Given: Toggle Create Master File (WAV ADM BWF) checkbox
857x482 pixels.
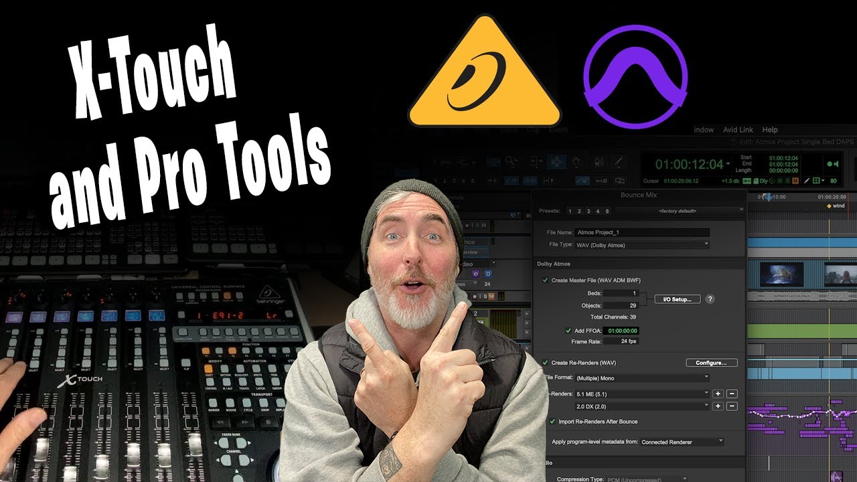Looking at the screenshot, I should [544, 280].
